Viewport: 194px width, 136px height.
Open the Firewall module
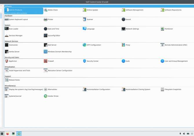(49, 61)
